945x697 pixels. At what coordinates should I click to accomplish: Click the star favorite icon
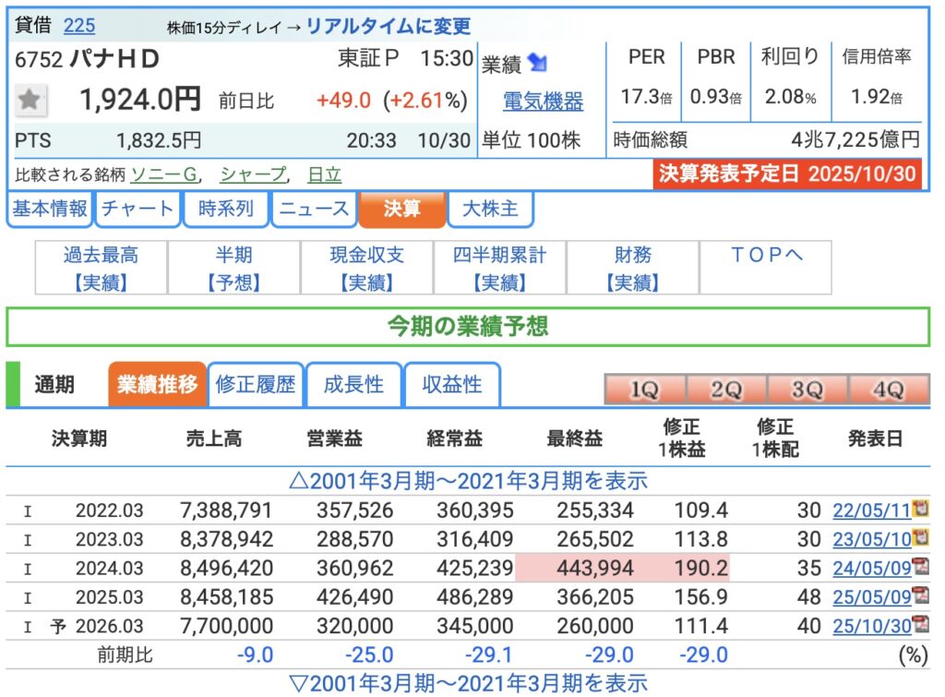point(30,100)
